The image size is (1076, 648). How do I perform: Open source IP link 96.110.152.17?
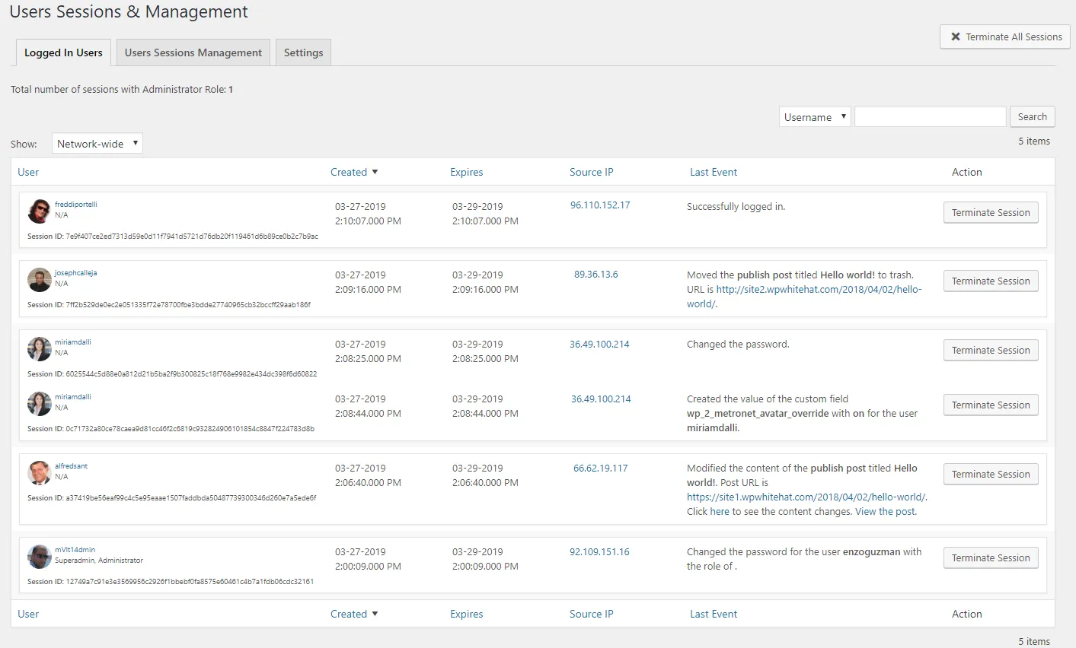(600, 205)
